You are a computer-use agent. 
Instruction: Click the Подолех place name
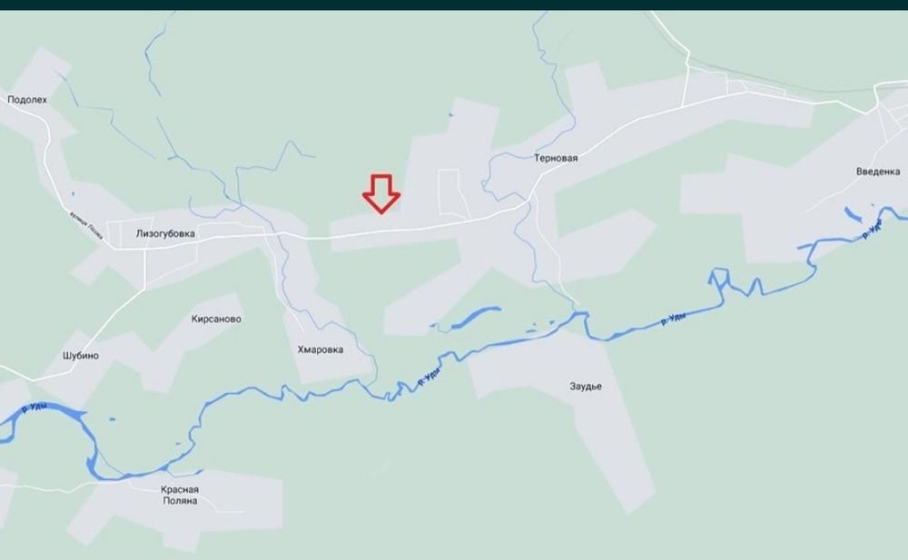click(x=27, y=100)
